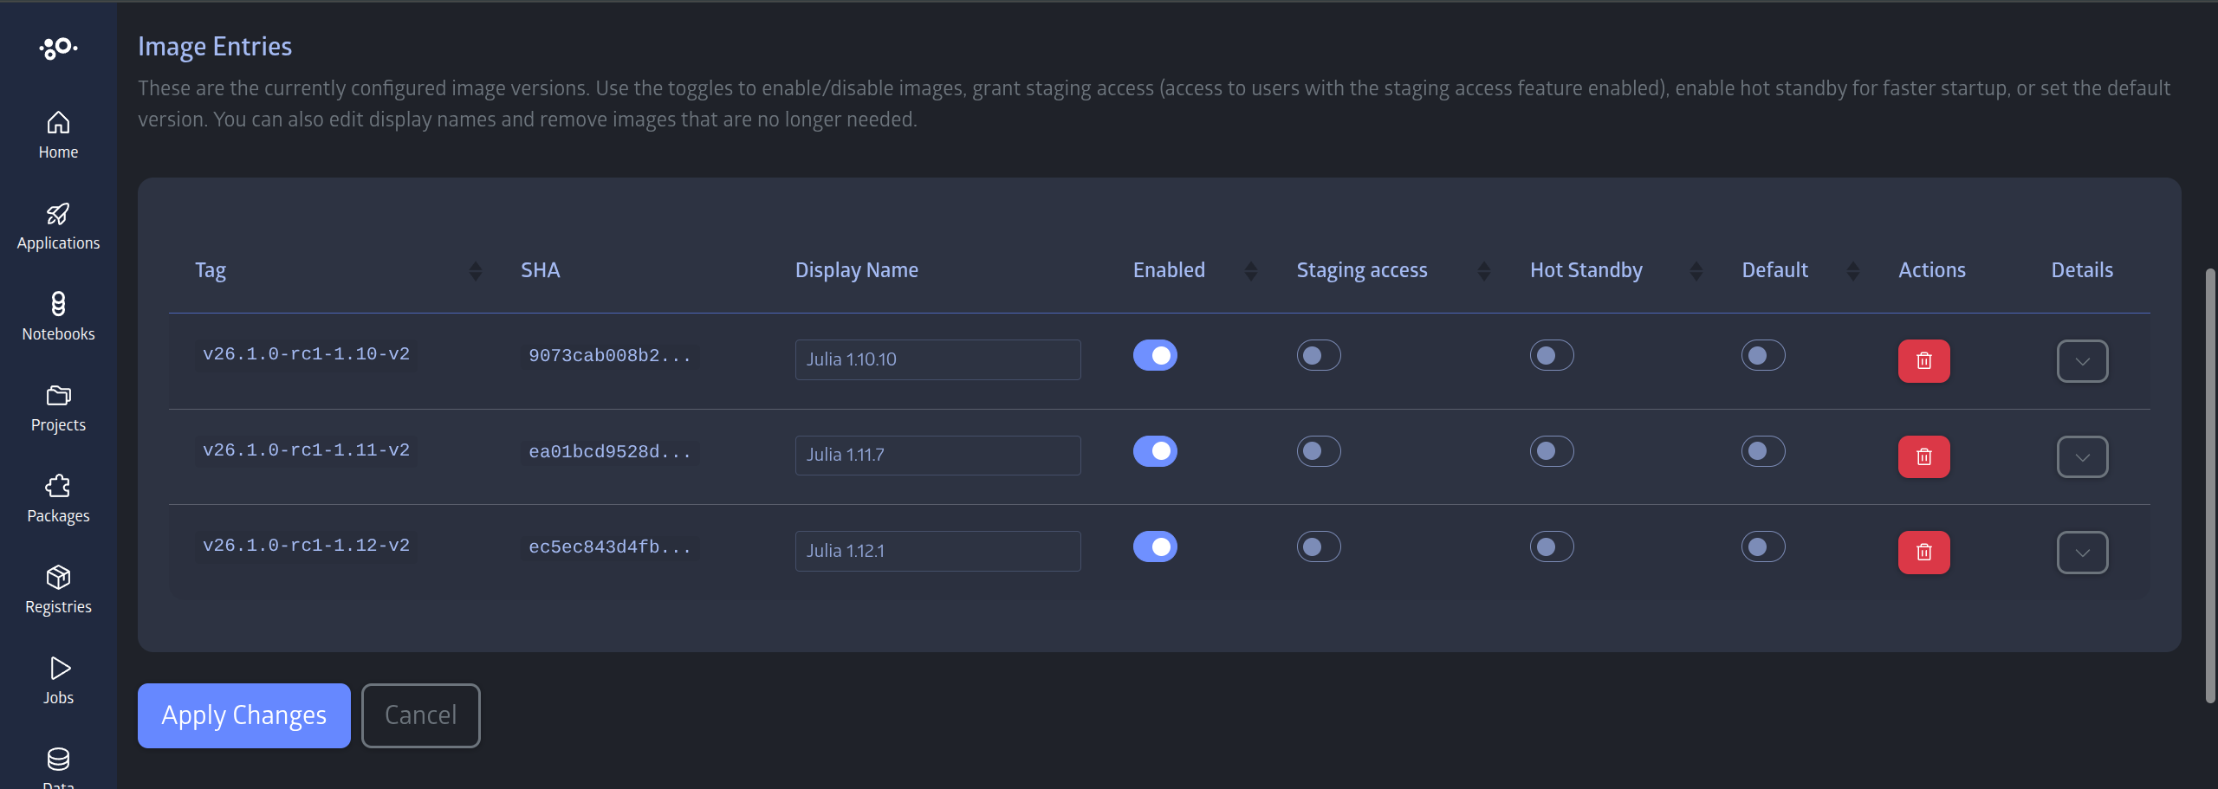
Task: Sort the table by Tag column
Action: pos(475,270)
